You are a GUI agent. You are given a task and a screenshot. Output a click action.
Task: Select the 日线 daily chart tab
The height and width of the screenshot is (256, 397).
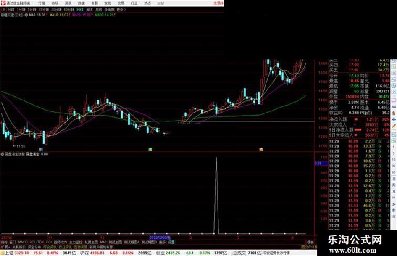pos(80,9)
